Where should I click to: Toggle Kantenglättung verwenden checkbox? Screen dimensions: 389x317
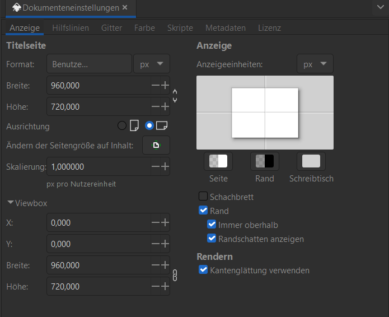[x=203, y=269]
